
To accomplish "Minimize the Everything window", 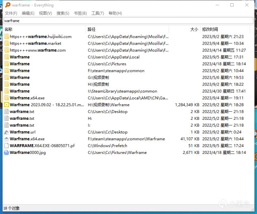I will coord(217,5).
